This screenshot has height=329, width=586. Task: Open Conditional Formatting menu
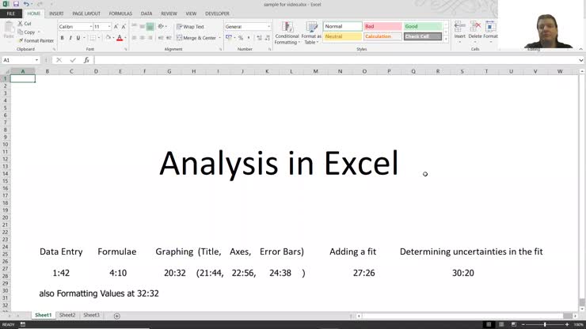[287, 33]
